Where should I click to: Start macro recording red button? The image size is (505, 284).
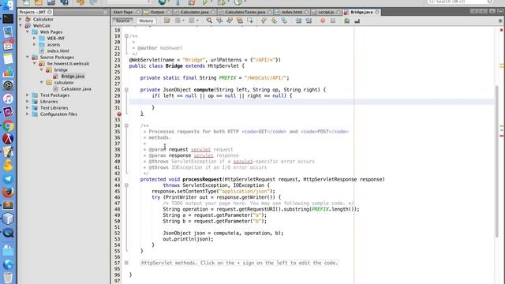pos(323,21)
